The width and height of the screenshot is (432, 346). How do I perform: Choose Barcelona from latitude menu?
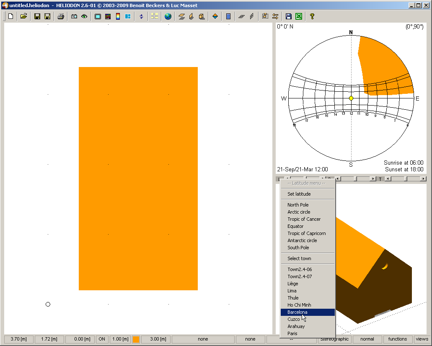click(x=308, y=312)
